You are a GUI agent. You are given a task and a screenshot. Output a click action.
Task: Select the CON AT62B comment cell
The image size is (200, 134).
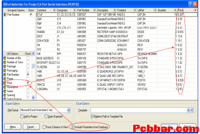click(x=47, y=41)
